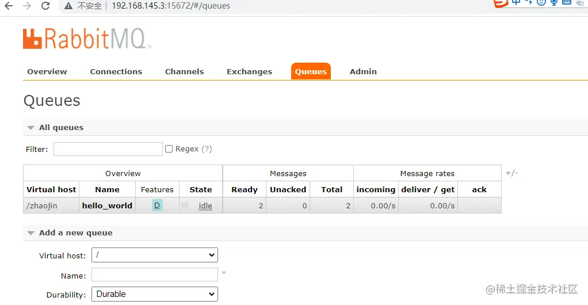
Task: Select the Queues tab
Action: pos(311,72)
